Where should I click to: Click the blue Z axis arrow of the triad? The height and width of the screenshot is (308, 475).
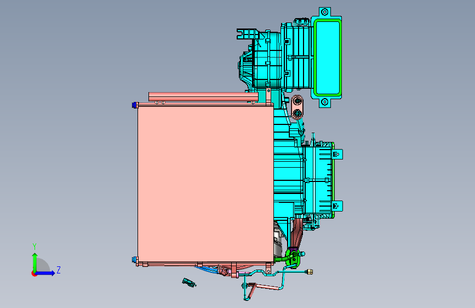pos(45,273)
